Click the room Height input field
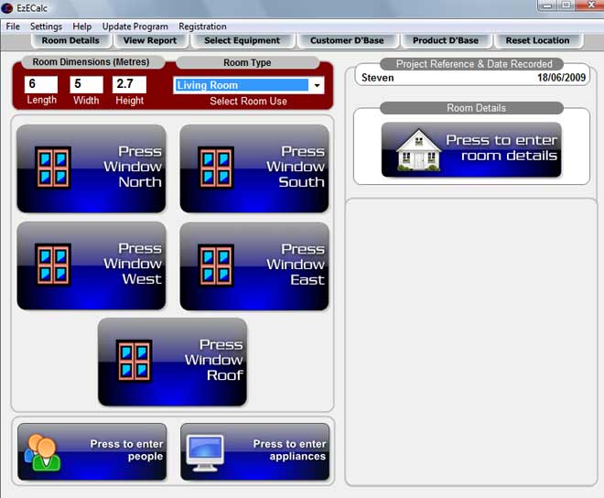Image resolution: width=604 pixels, height=498 pixels. [129, 84]
